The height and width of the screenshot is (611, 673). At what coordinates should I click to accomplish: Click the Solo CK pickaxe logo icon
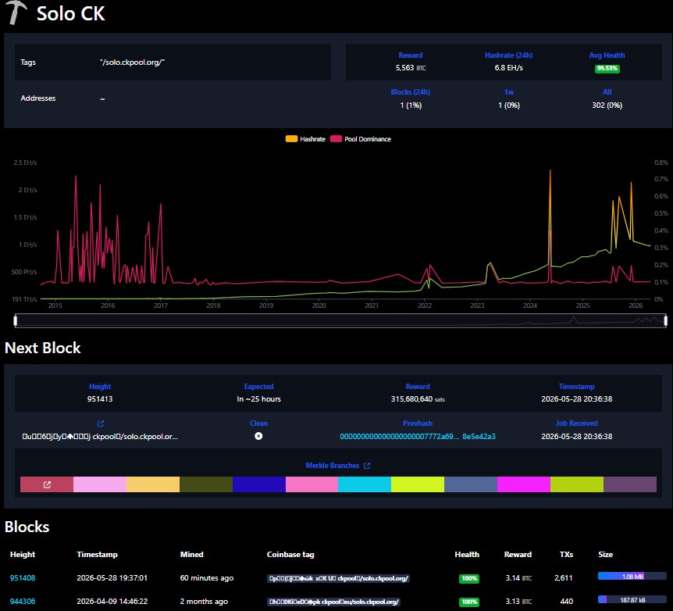pyautogui.click(x=16, y=13)
